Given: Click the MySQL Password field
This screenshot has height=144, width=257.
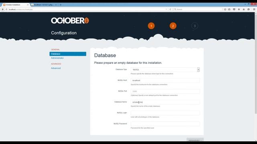Looking at the screenshot, I should pos(165,124).
